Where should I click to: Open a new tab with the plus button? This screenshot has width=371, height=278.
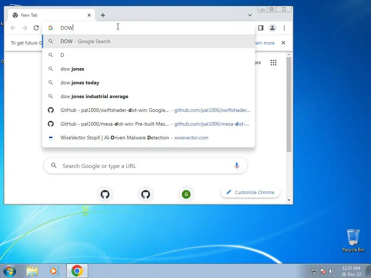click(103, 15)
